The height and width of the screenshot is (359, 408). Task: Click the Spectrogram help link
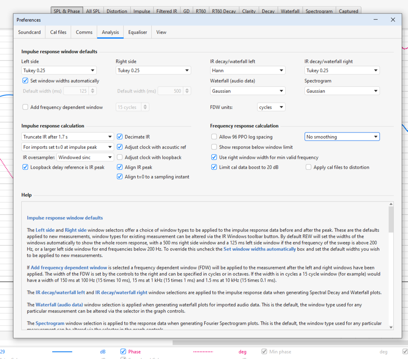point(50,323)
